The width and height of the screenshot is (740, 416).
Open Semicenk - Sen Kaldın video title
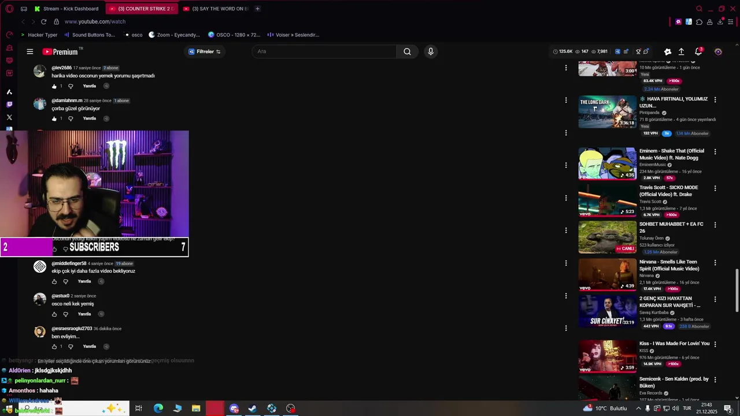[674, 382]
